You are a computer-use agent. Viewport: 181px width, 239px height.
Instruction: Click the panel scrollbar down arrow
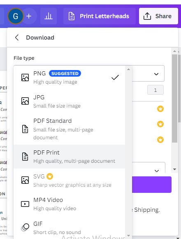click(x=174, y=169)
